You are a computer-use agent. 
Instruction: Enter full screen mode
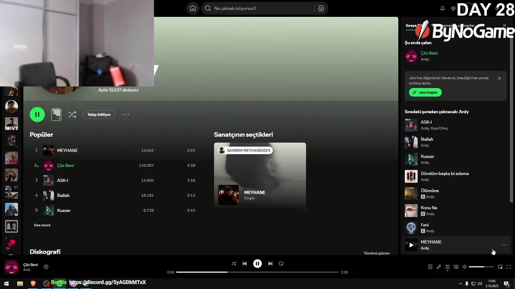click(509, 267)
